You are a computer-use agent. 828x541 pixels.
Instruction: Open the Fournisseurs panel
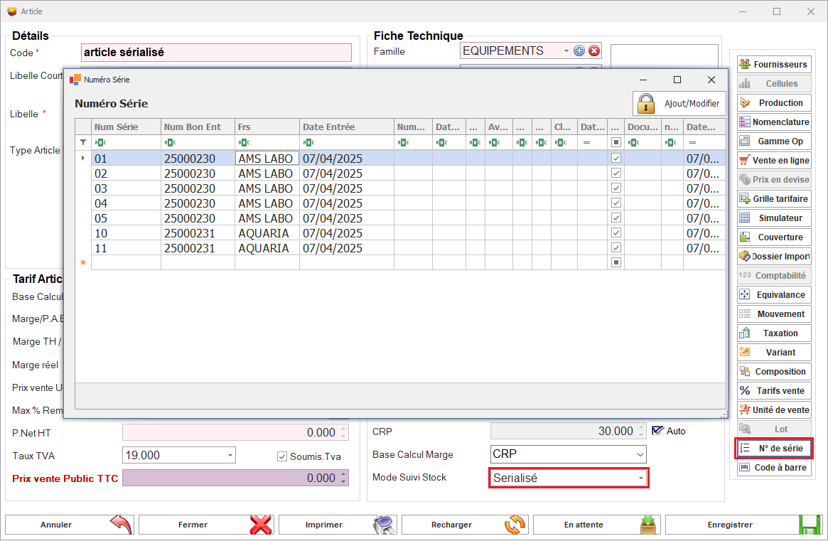774,64
